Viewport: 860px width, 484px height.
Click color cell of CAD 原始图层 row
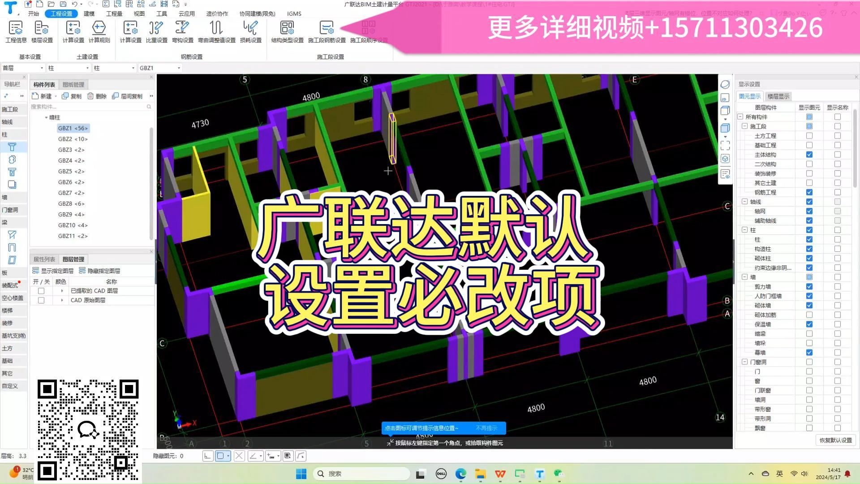click(x=61, y=300)
